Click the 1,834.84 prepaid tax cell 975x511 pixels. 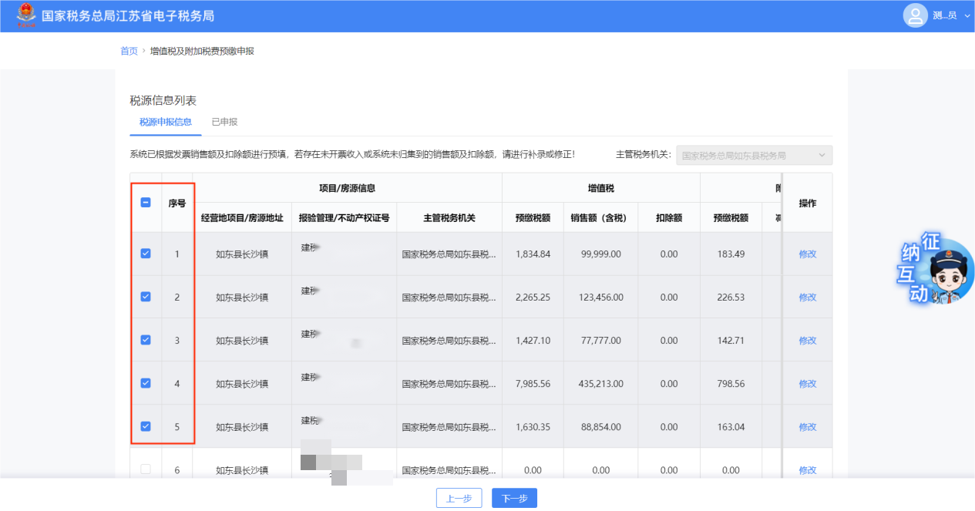533,254
